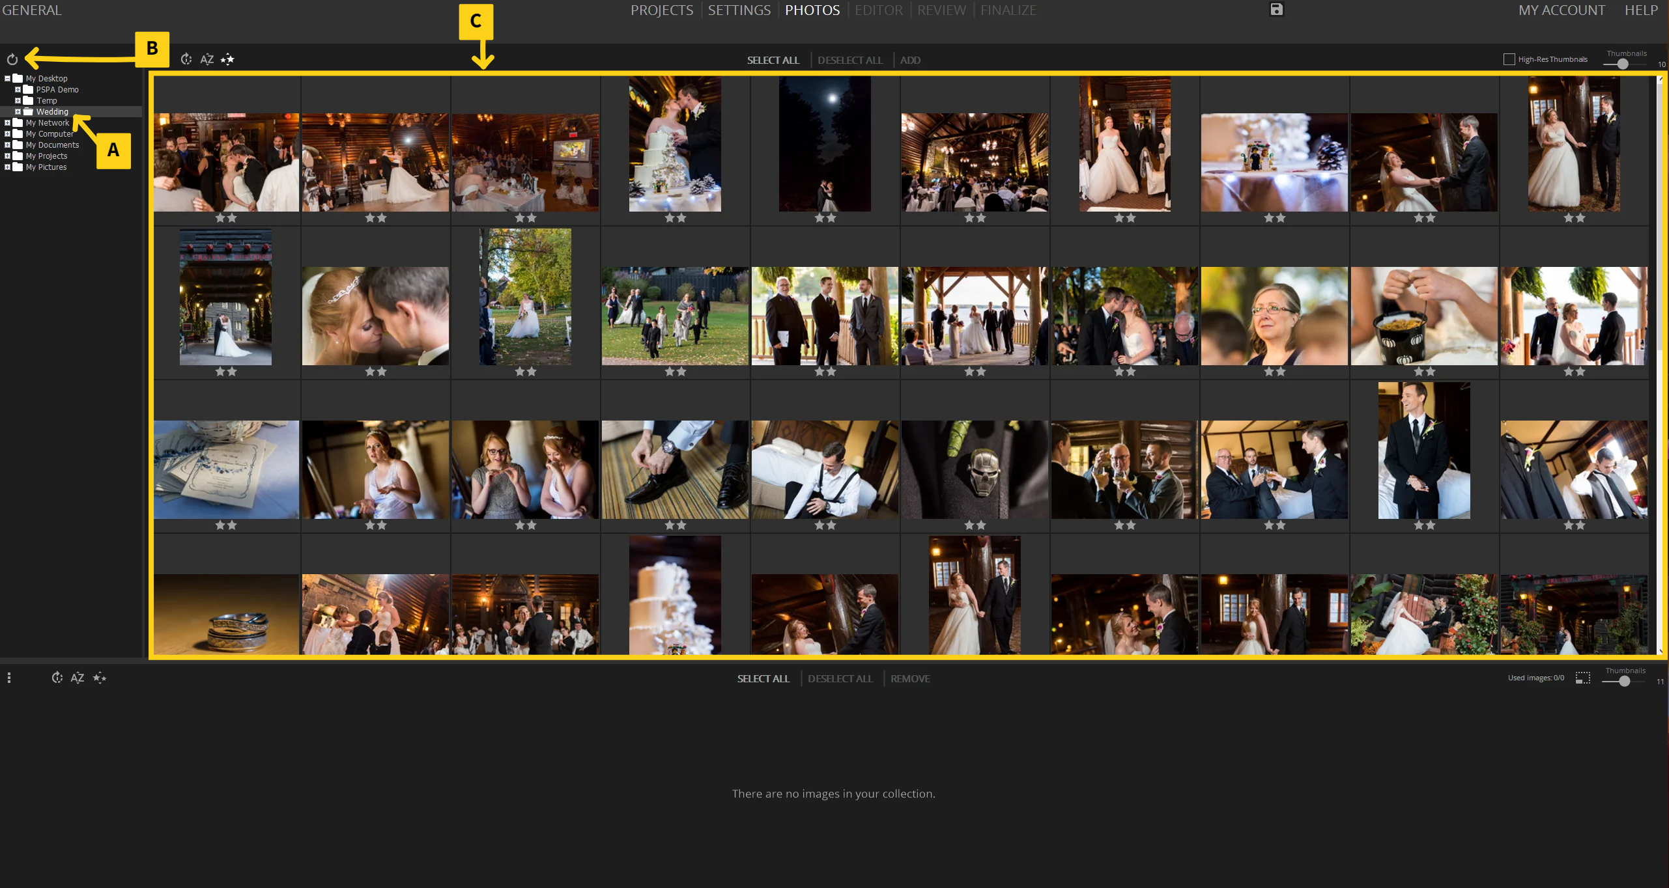The height and width of the screenshot is (888, 1669).
Task: Click the collection panel three-dot menu icon
Action: coord(8,678)
